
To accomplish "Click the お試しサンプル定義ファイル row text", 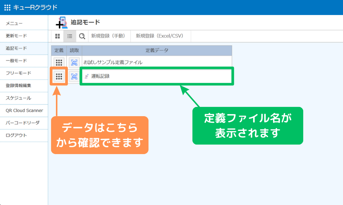I will (113, 63).
